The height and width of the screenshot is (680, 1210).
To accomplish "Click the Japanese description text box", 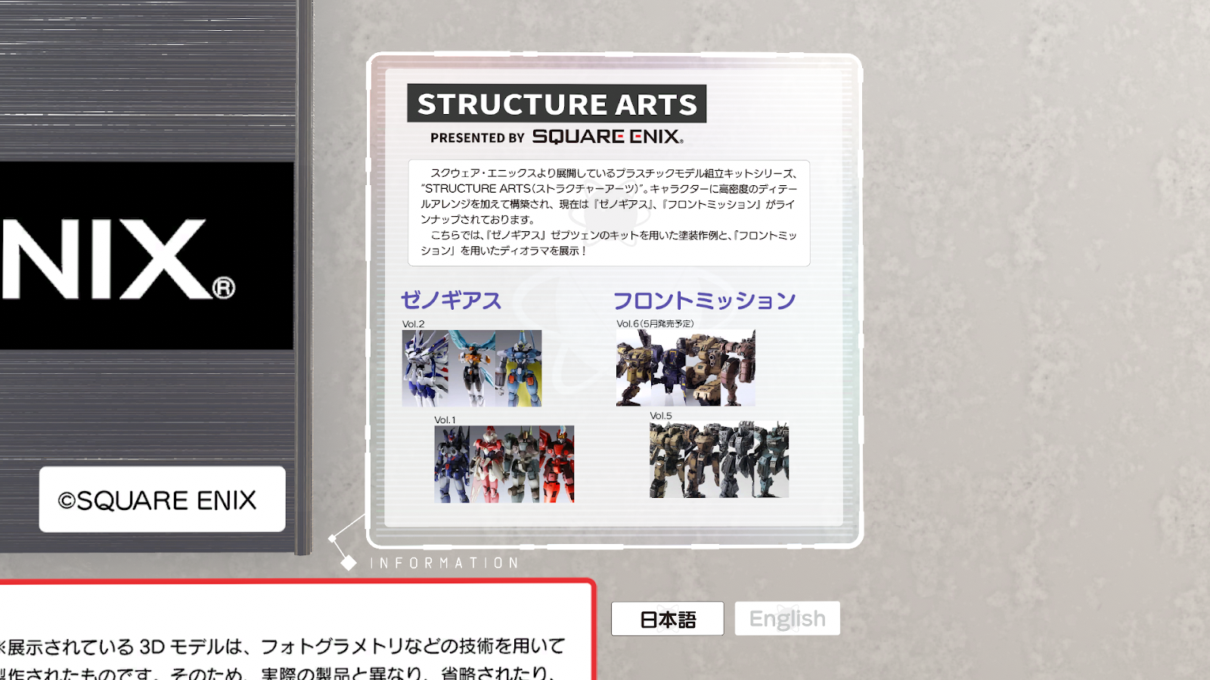I will point(609,212).
